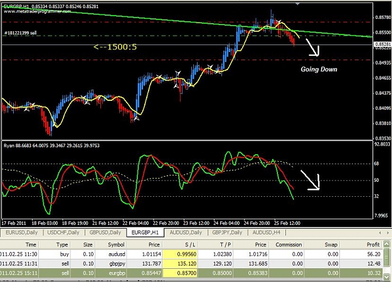392x282 pixels.
Task: Click the Ryan indicator values label
Action: [x=51, y=145]
